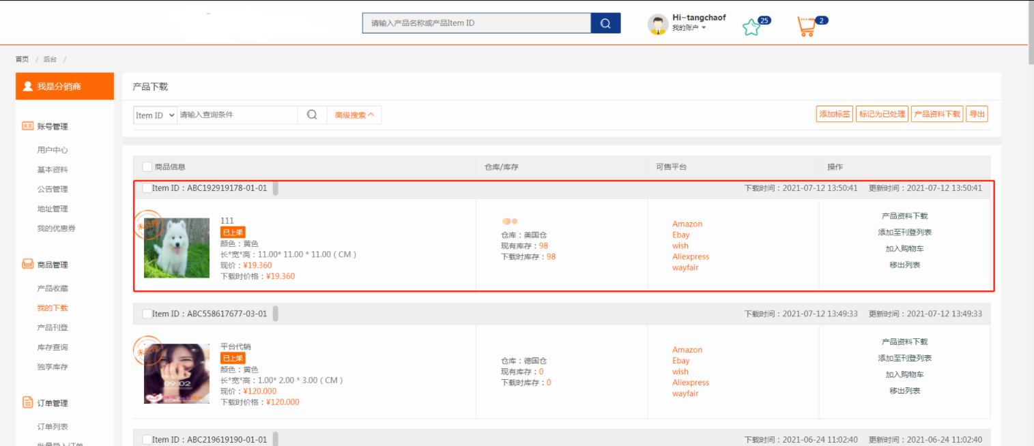Focus the top product name search field

pyautogui.click(x=476, y=23)
